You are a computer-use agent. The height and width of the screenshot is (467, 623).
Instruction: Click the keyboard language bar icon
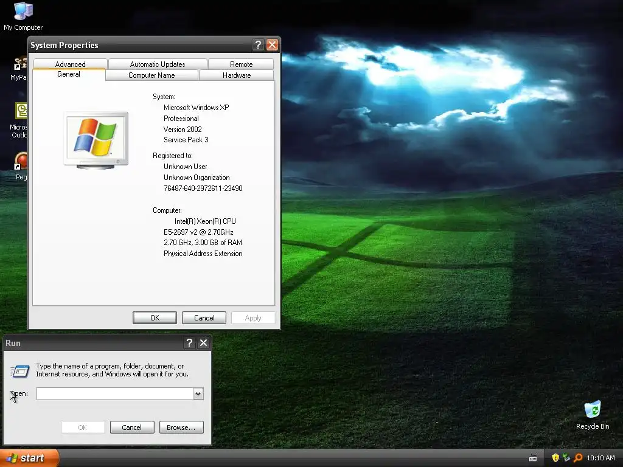tap(533, 458)
